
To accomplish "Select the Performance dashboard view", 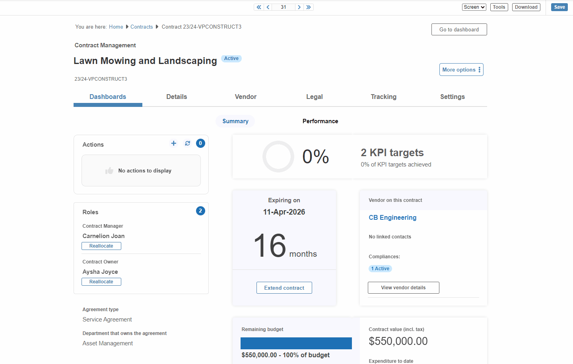I will pos(320,121).
